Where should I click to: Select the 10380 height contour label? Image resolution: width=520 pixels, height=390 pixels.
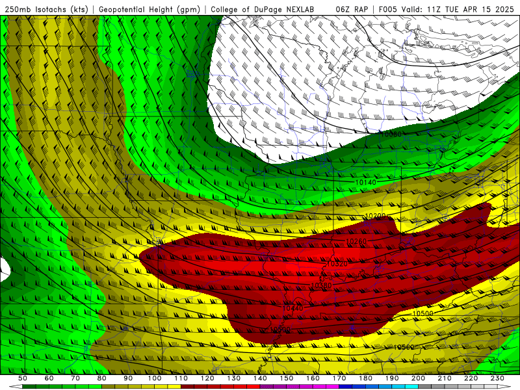coord(321,285)
